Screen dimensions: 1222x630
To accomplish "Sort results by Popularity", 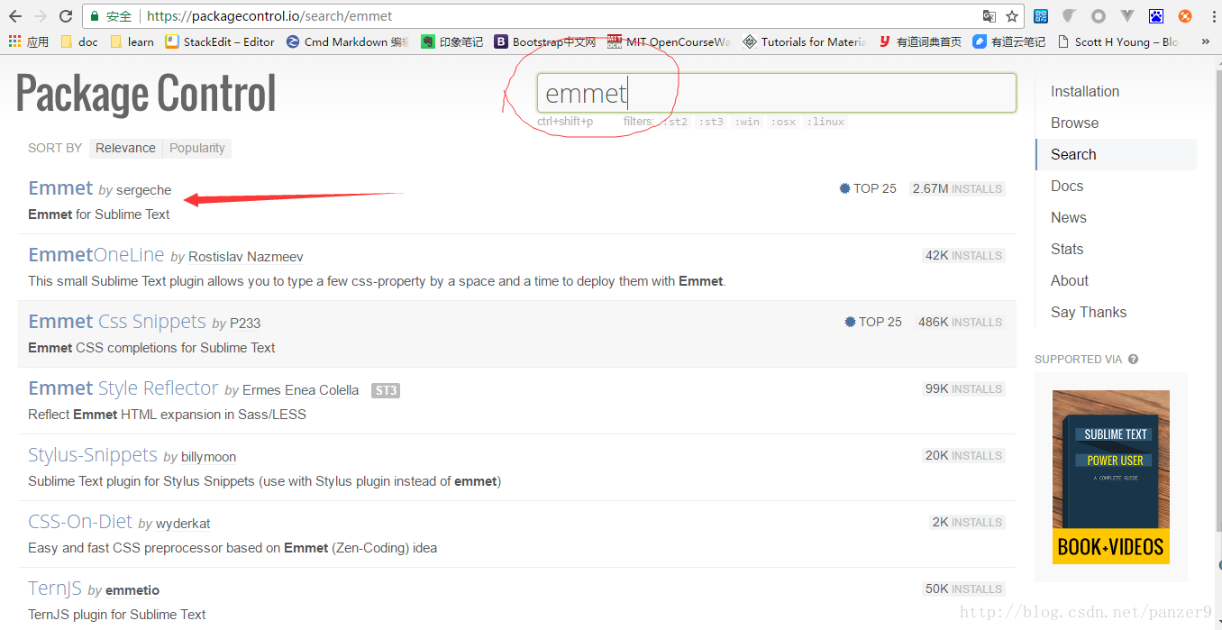I will [197, 148].
